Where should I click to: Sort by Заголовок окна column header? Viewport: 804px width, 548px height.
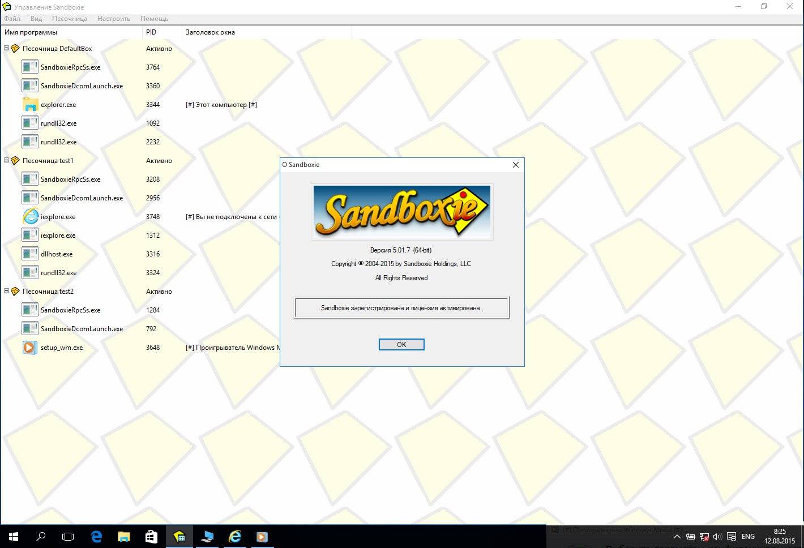[267, 32]
